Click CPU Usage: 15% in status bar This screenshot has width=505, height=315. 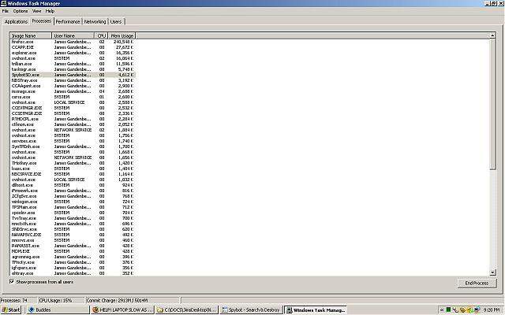[55, 301]
